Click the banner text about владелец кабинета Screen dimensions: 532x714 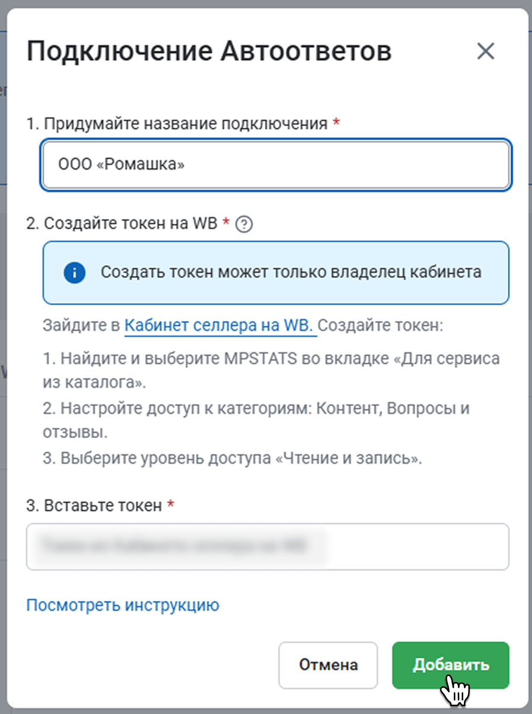[x=291, y=272]
